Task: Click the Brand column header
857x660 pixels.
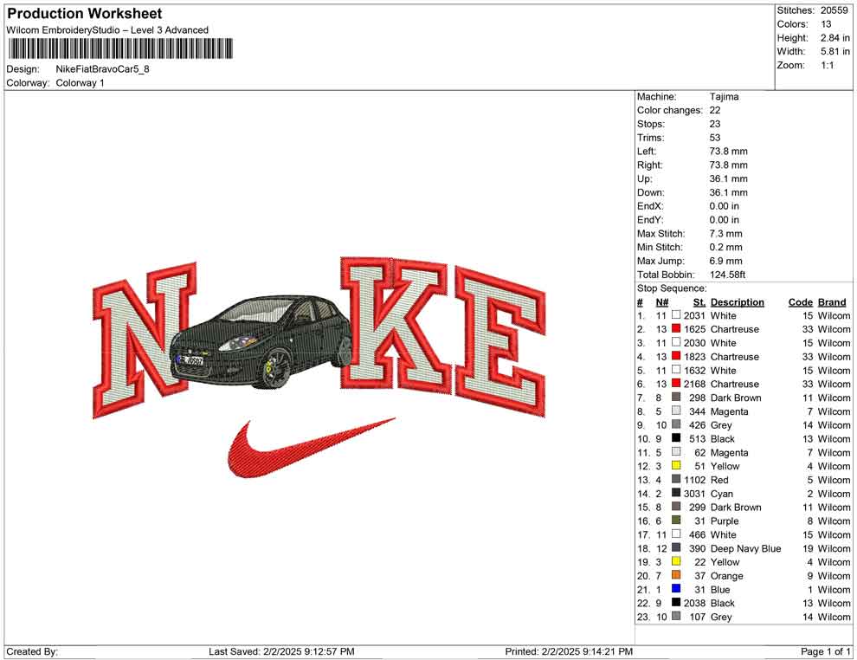Action: click(832, 301)
